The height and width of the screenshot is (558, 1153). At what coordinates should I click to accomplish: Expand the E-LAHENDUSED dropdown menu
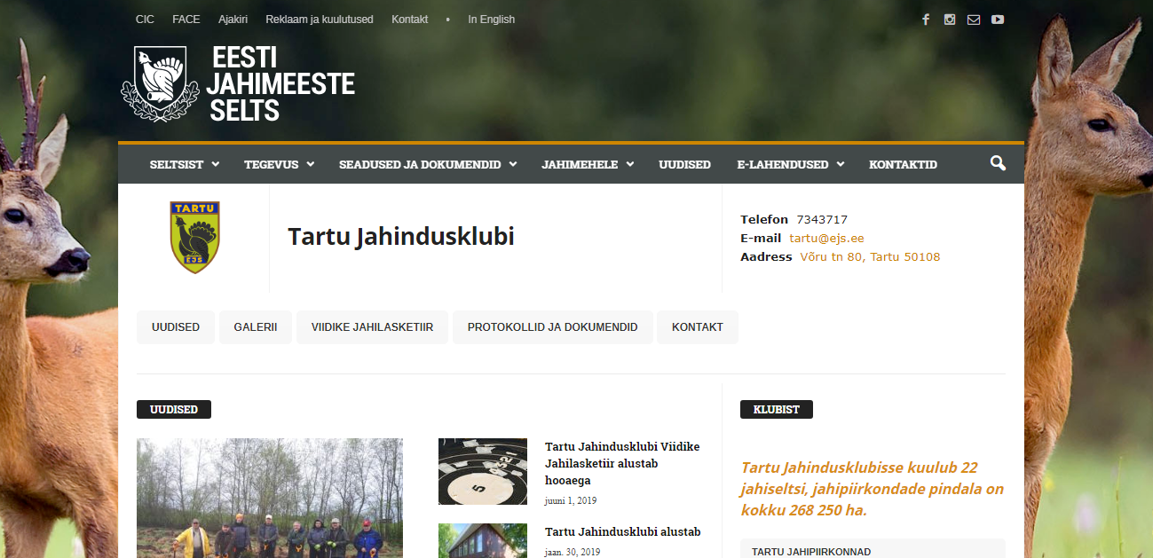(x=790, y=164)
